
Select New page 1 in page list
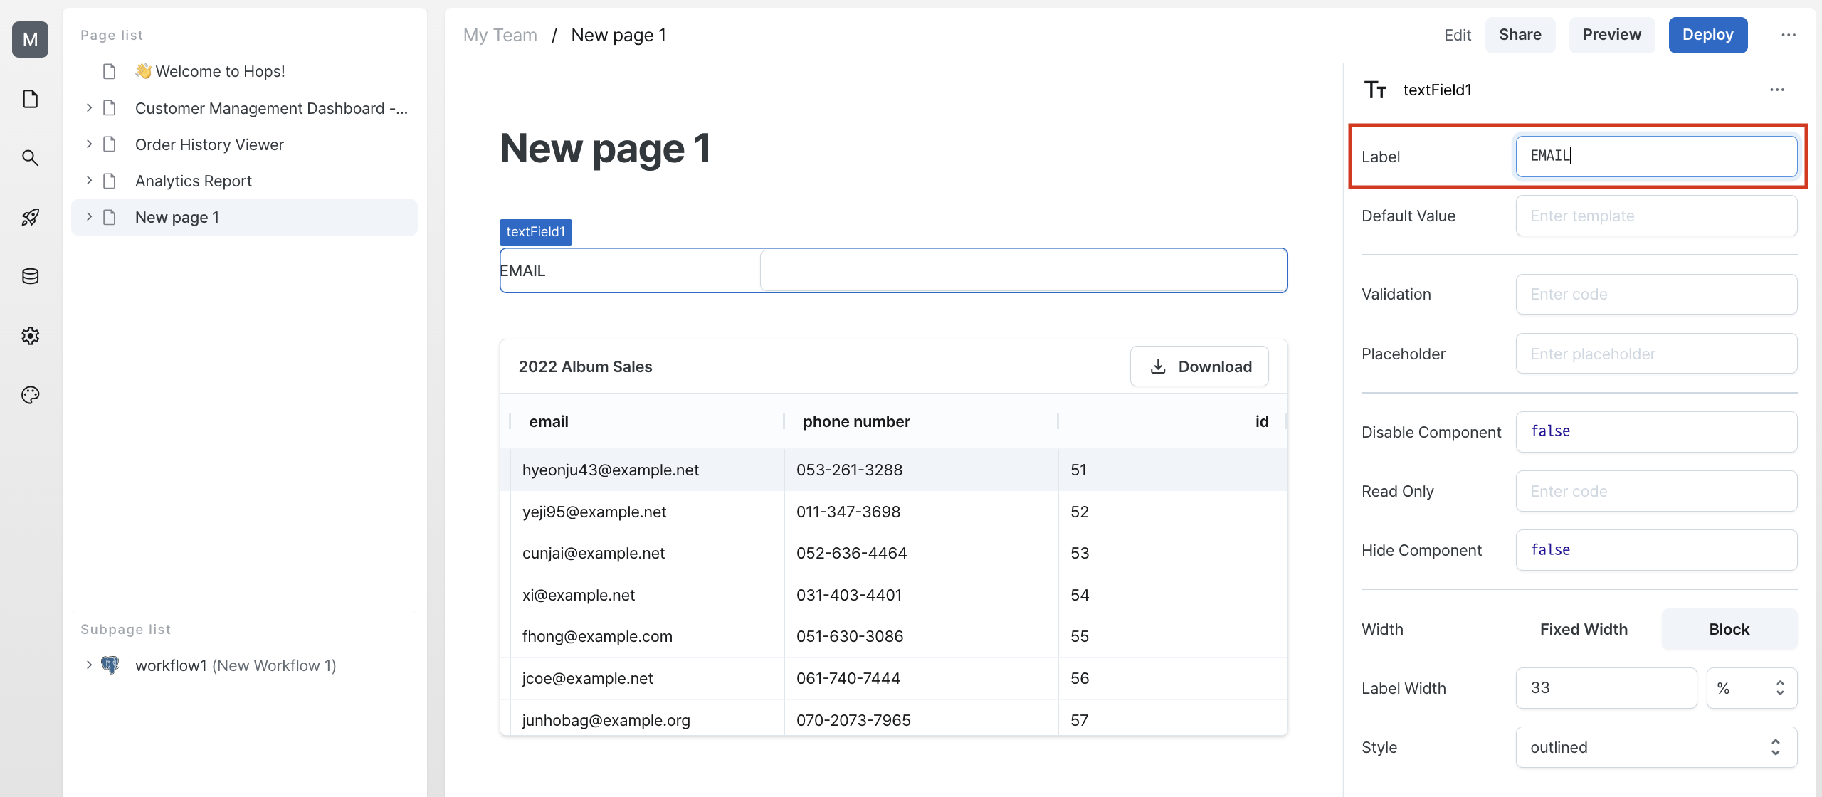pyautogui.click(x=244, y=217)
